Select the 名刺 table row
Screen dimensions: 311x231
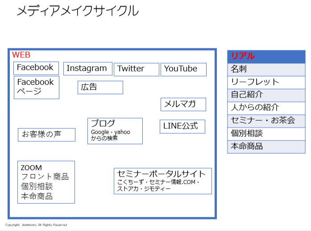266,69
